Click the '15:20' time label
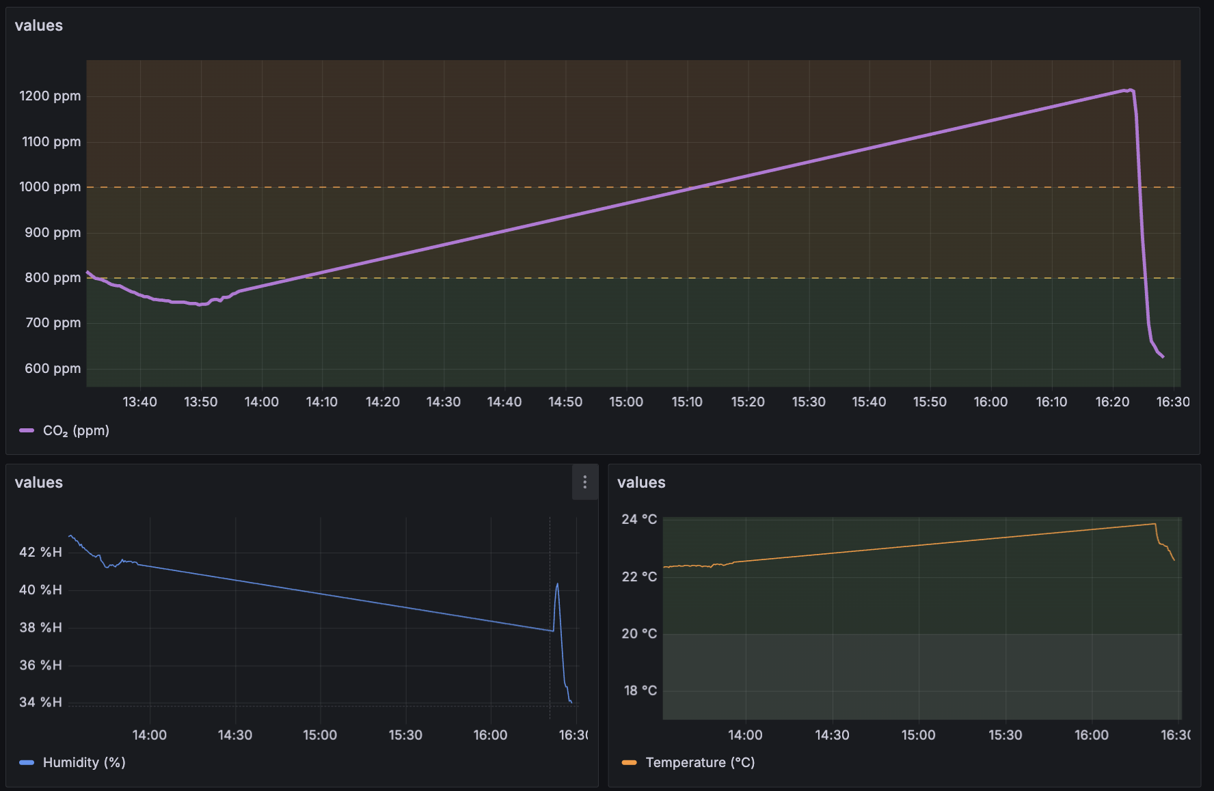 748,402
